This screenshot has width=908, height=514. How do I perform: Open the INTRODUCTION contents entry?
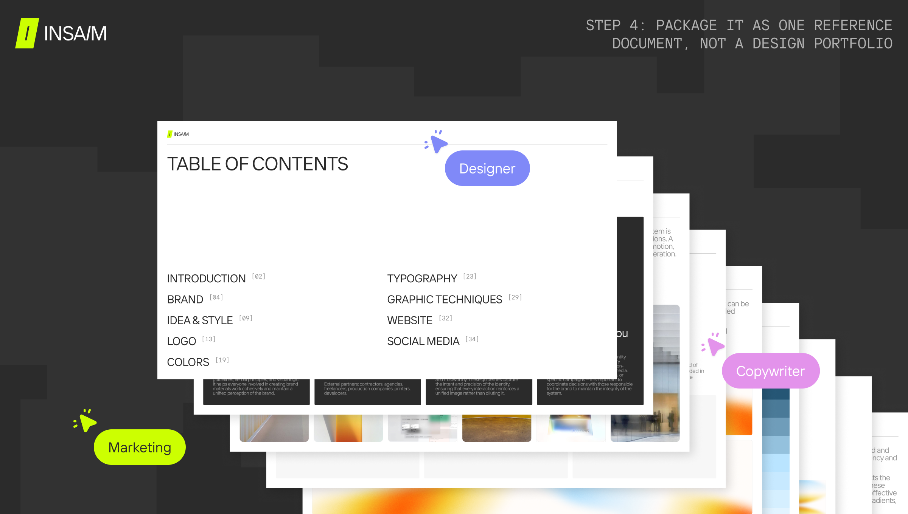(216, 279)
